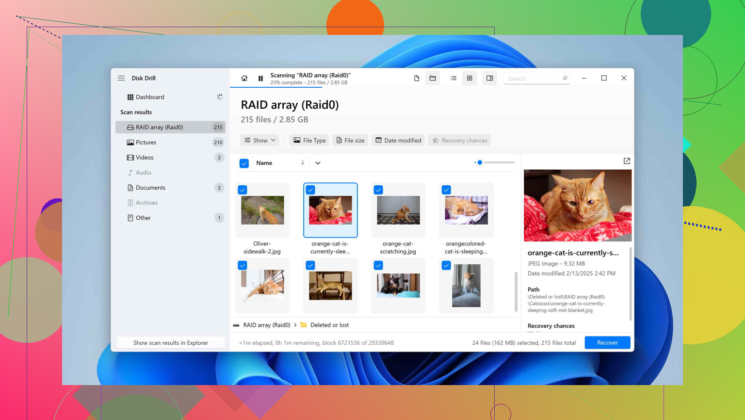Screen dimensions: 745x420
Task: Expand the chevron next to Name column
Action: (x=318, y=163)
